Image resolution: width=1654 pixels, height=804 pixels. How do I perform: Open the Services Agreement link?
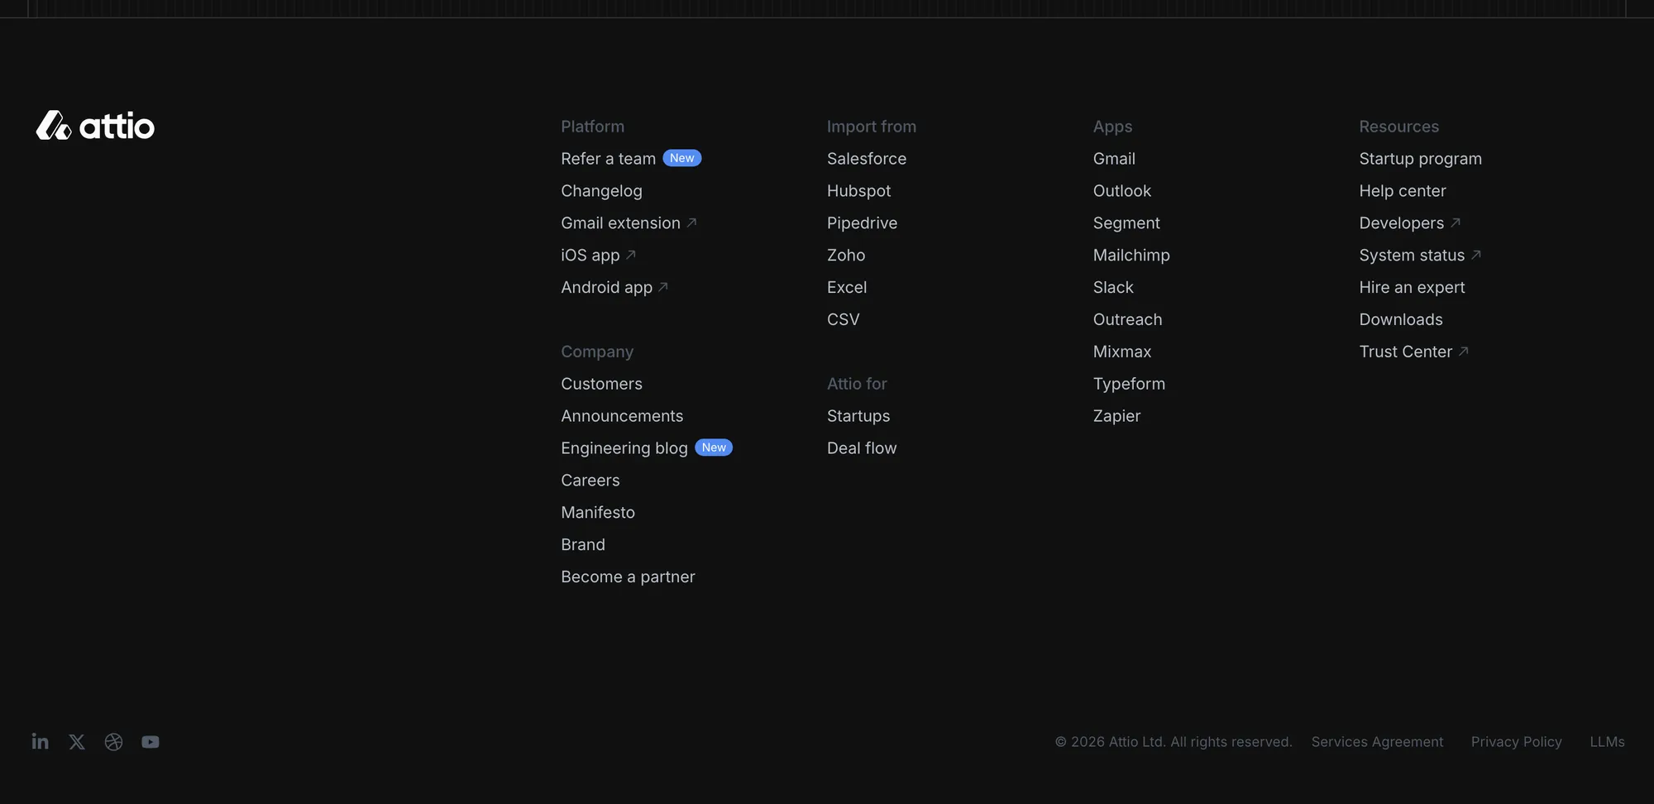coord(1377,742)
